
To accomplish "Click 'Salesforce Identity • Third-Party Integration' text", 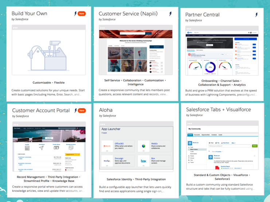I will click(136, 179).
